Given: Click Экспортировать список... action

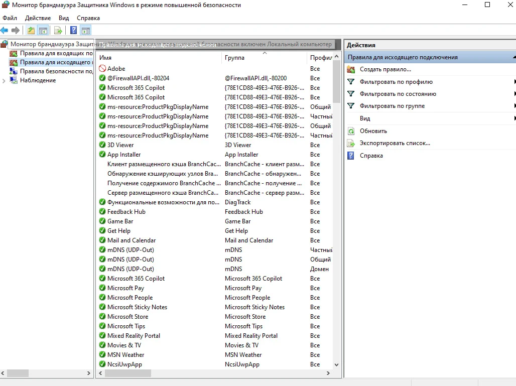Looking at the screenshot, I should coord(395,143).
